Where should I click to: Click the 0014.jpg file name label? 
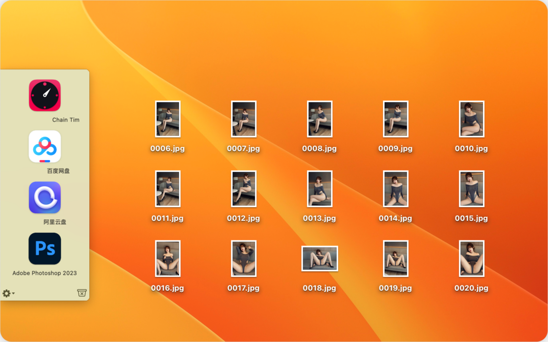click(395, 218)
